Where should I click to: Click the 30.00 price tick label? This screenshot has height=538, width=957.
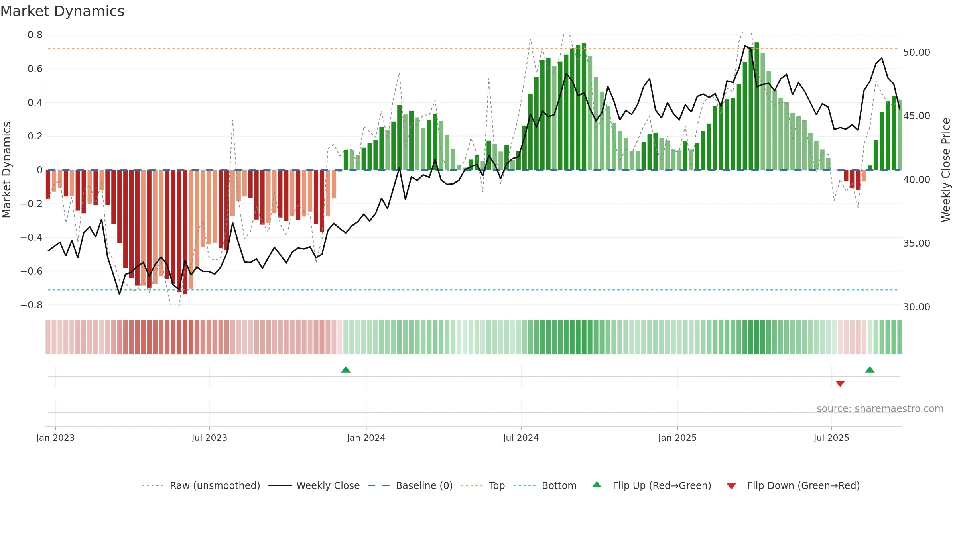[x=917, y=307]
